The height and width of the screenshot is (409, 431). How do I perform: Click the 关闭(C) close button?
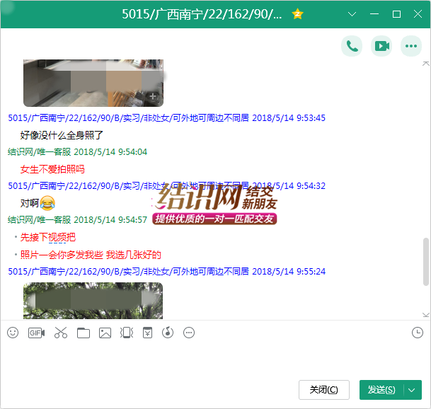(x=324, y=390)
